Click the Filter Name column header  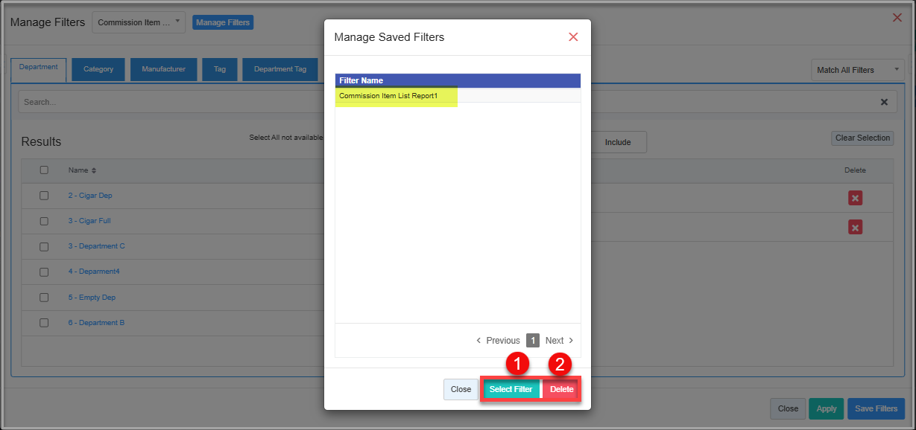[x=458, y=80]
